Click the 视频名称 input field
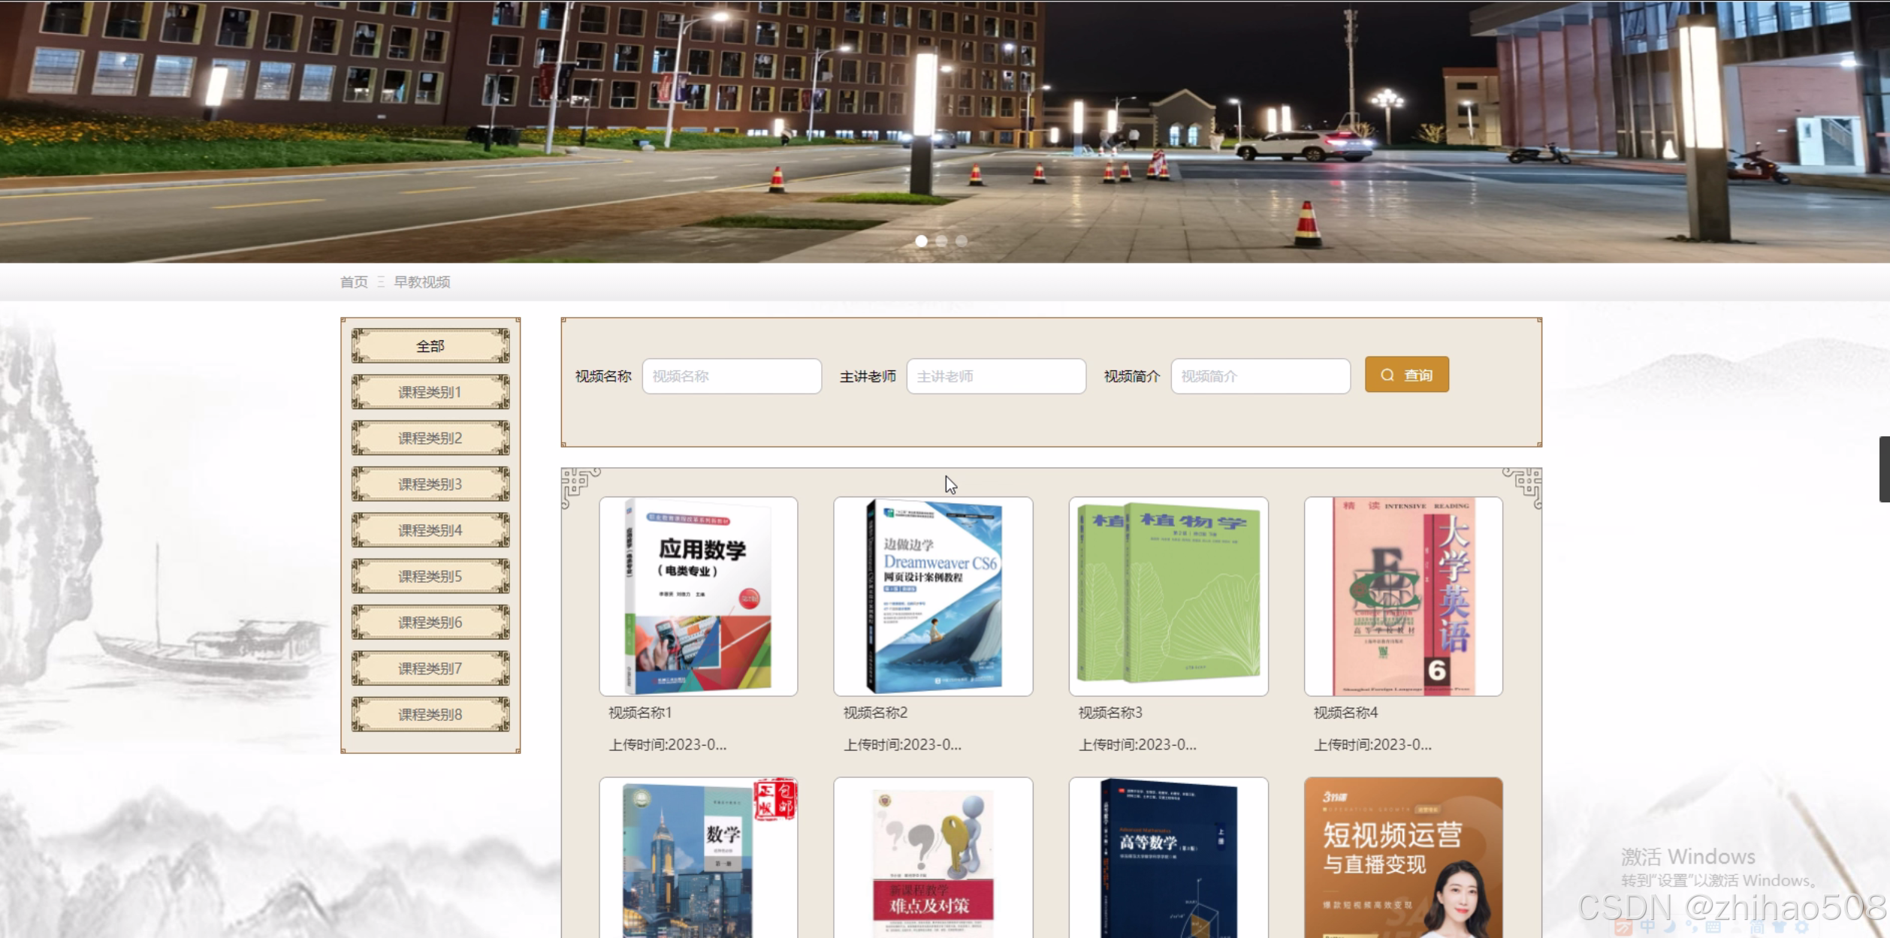1890x938 pixels. coord(731,376)
